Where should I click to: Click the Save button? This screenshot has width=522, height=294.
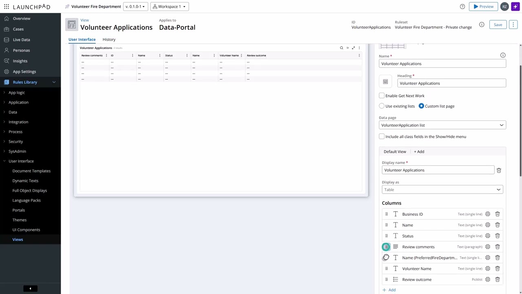coord(498,24)
